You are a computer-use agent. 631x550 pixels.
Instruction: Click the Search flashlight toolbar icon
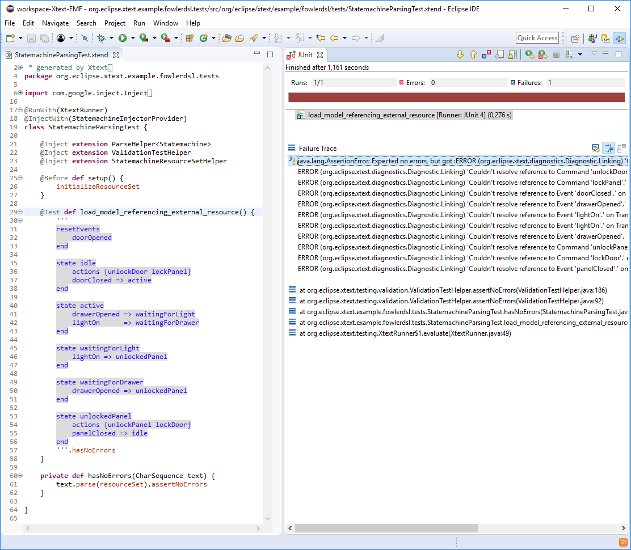[254, 38]
